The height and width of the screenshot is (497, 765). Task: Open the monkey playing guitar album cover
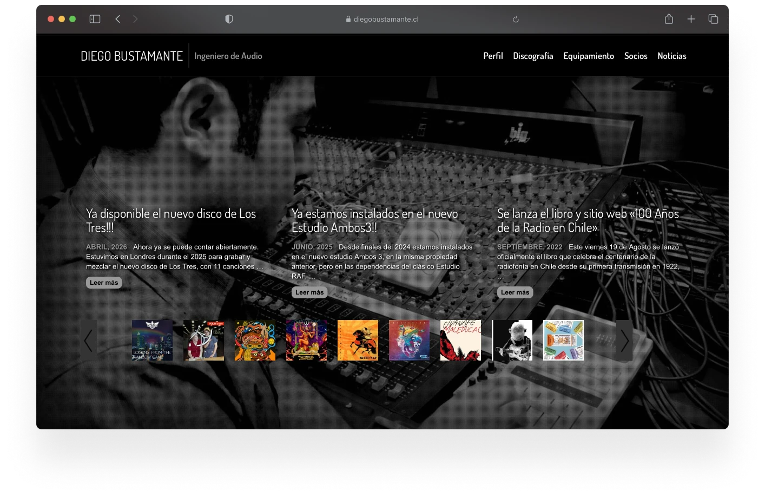tap(512, 340)
